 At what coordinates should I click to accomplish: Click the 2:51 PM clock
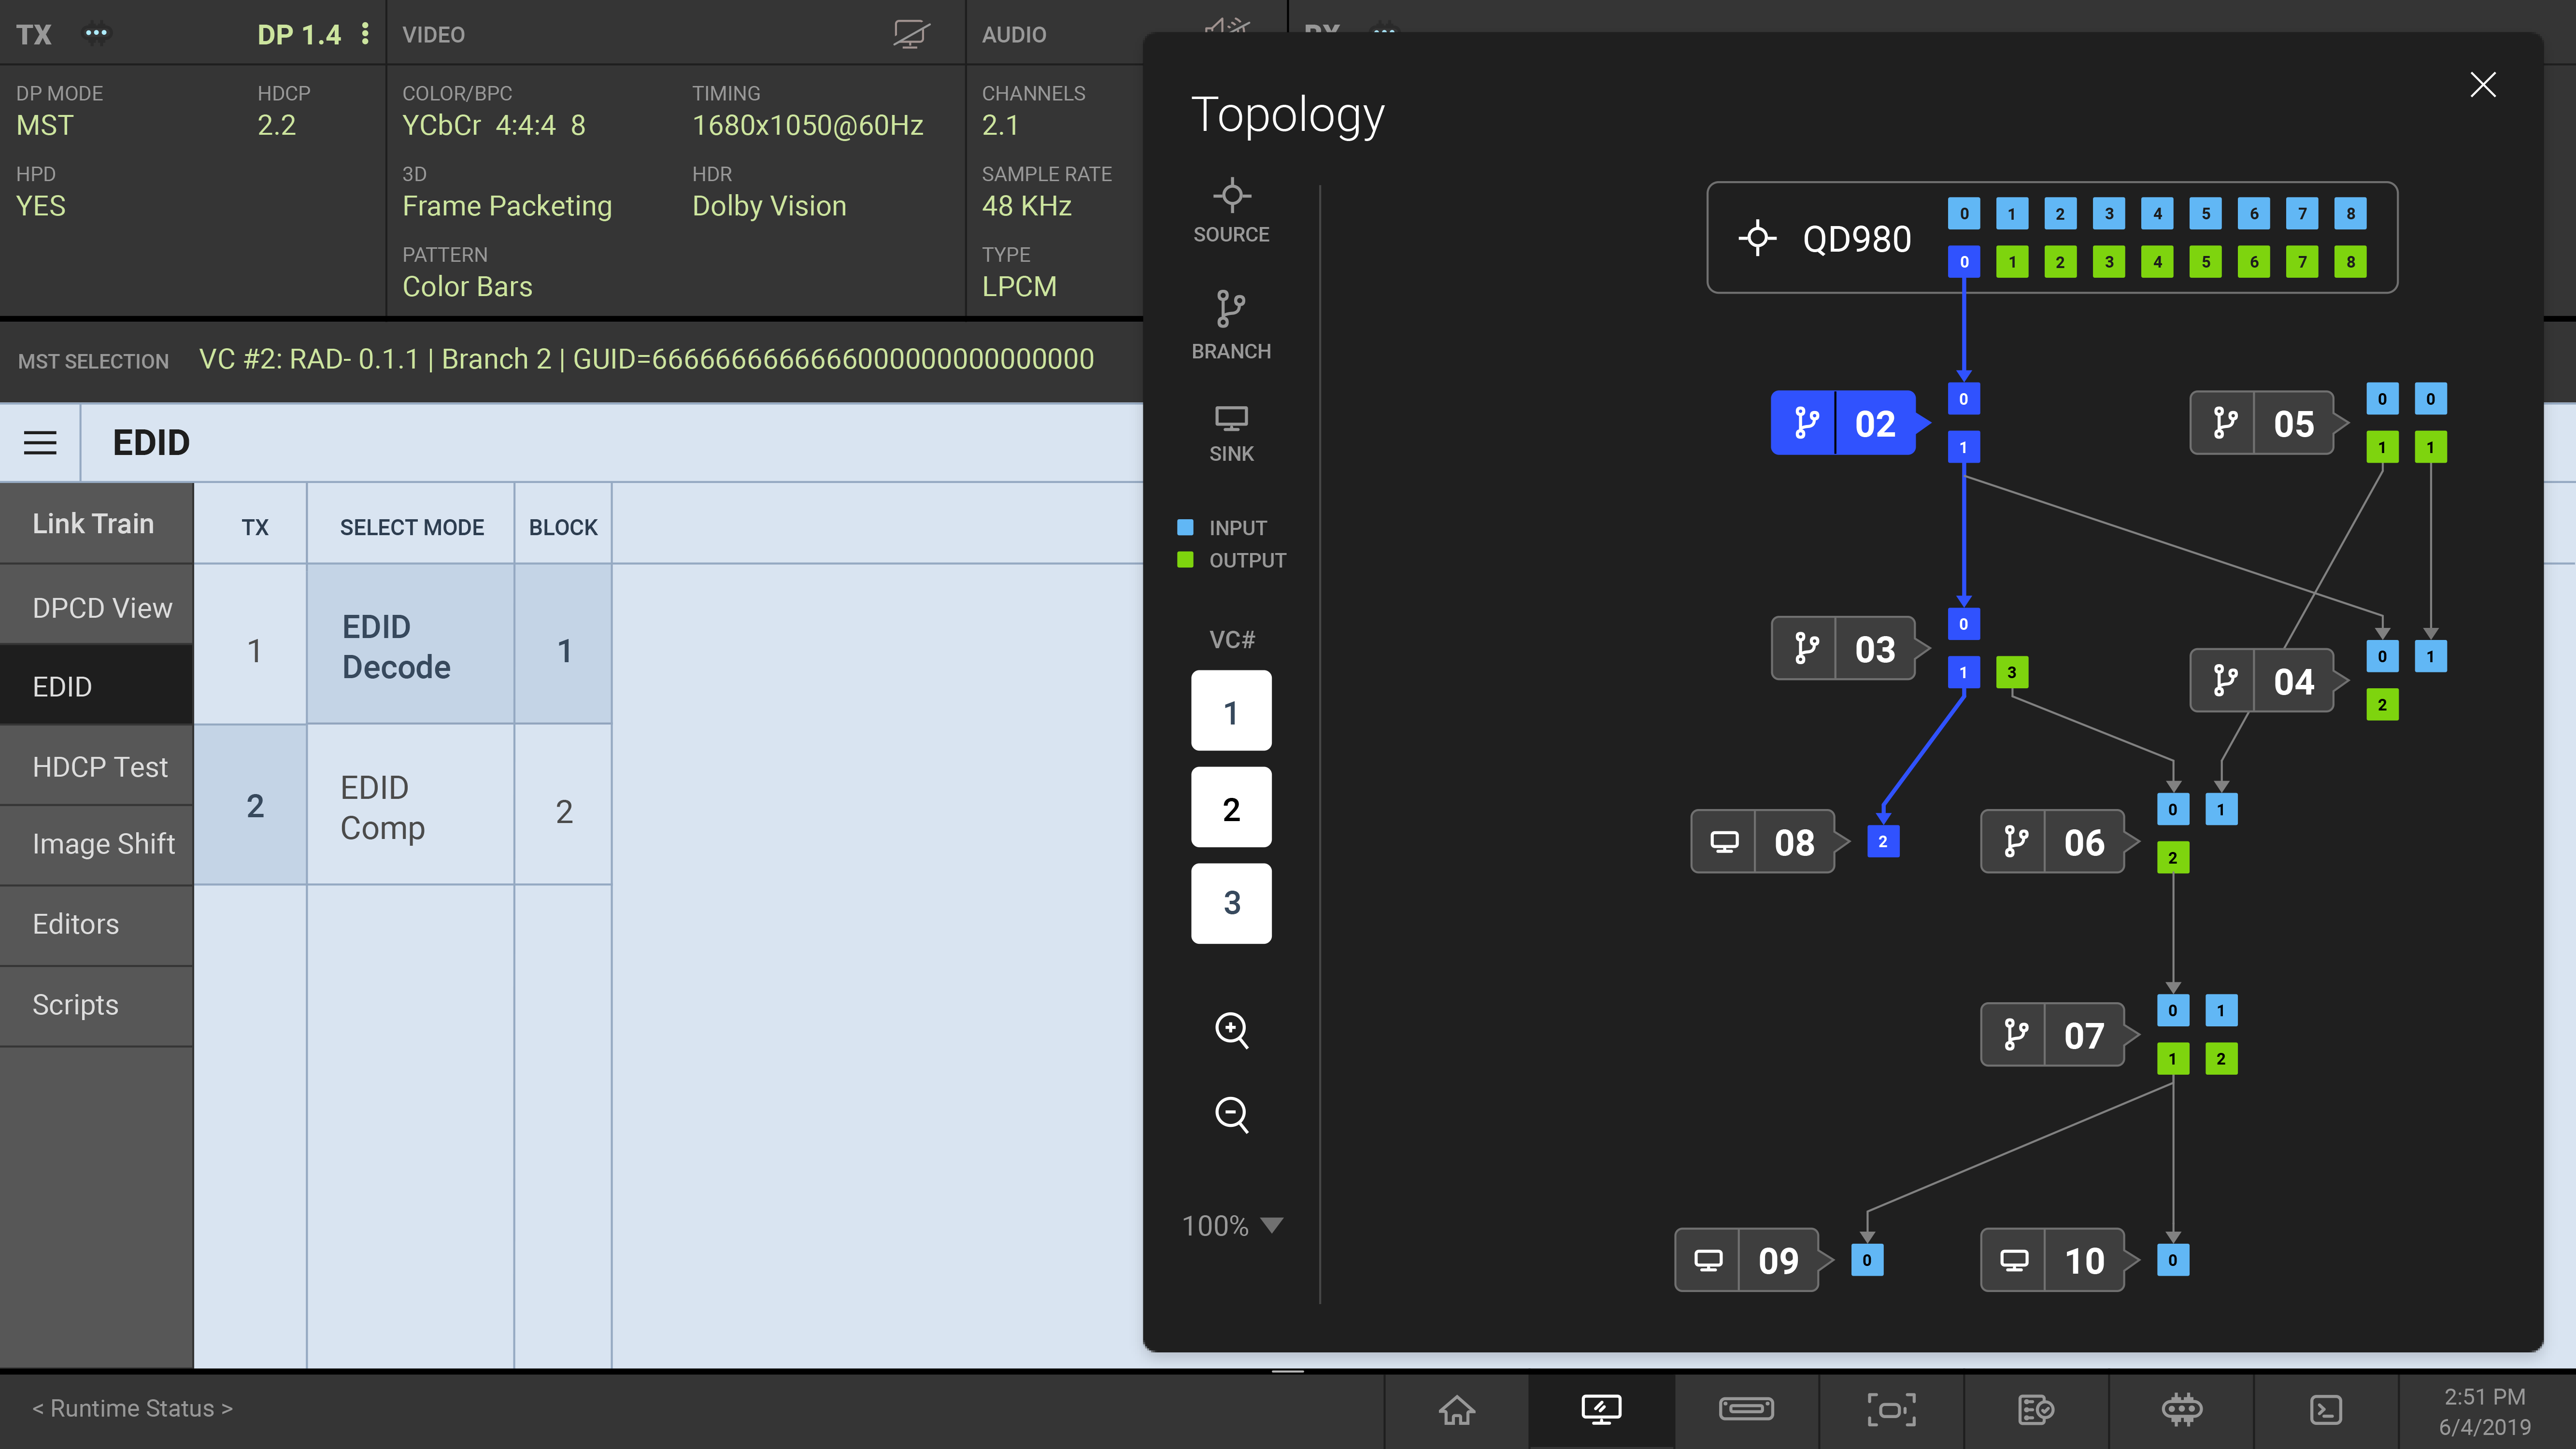(2485, 1397)
